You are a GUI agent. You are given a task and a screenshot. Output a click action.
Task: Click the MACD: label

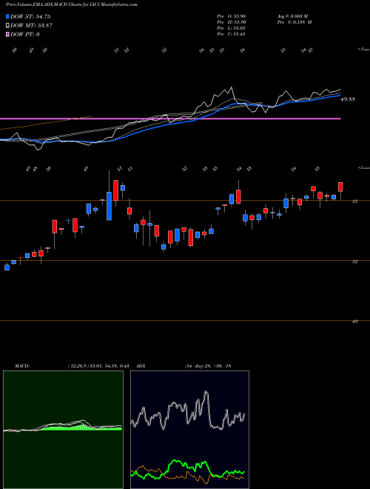pos(21,366)
